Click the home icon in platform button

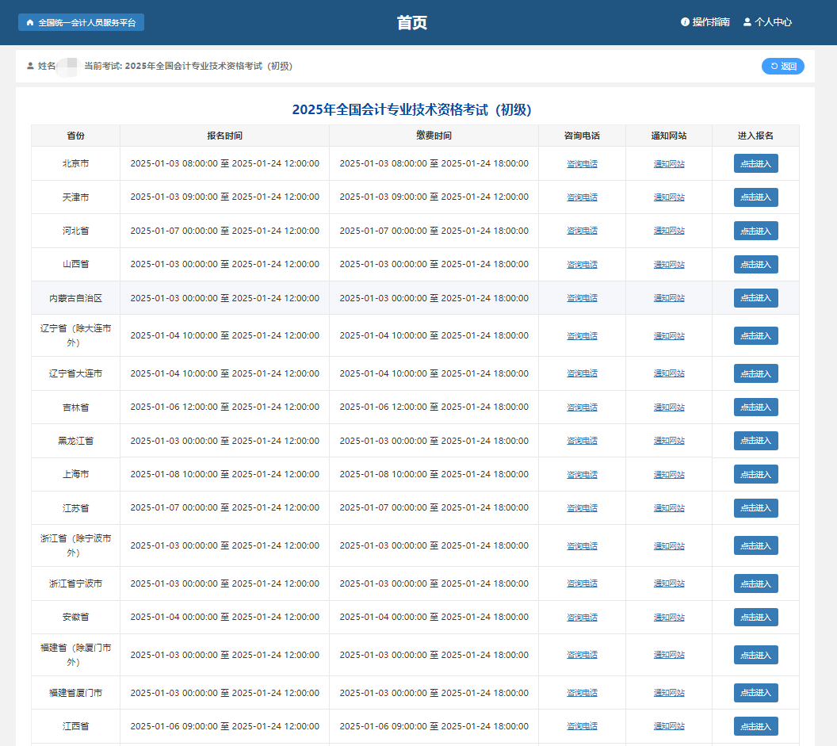point(30,23)
